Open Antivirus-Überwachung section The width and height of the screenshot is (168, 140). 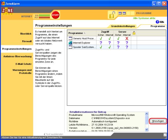pyautogui.click(x=17, y=56)
